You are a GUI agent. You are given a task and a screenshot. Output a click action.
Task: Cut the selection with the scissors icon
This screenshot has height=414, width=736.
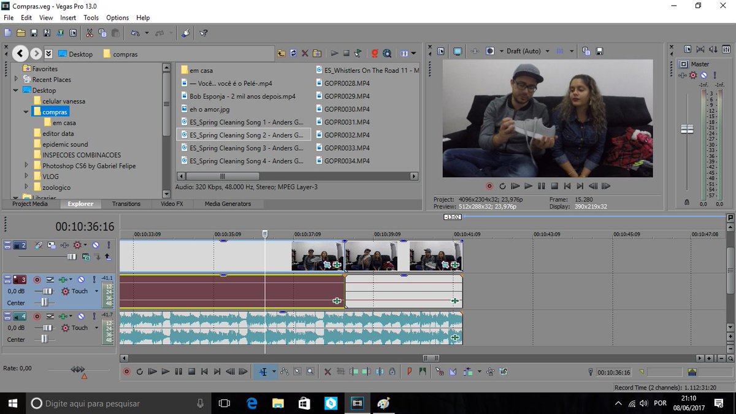point(89,33)
